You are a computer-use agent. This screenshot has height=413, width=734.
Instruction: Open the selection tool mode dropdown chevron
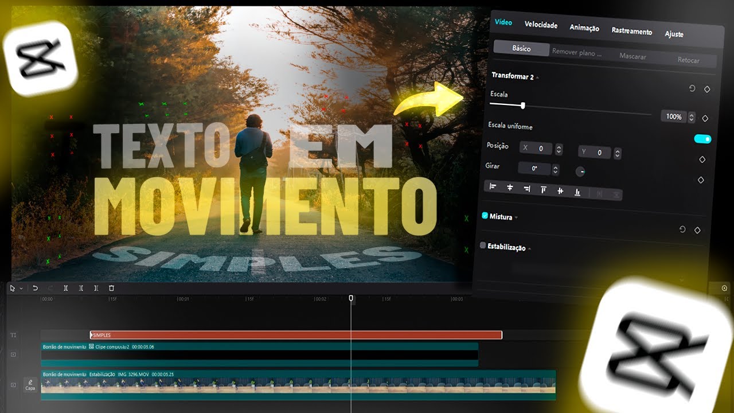pyautogui.click(x=21, y=289)
